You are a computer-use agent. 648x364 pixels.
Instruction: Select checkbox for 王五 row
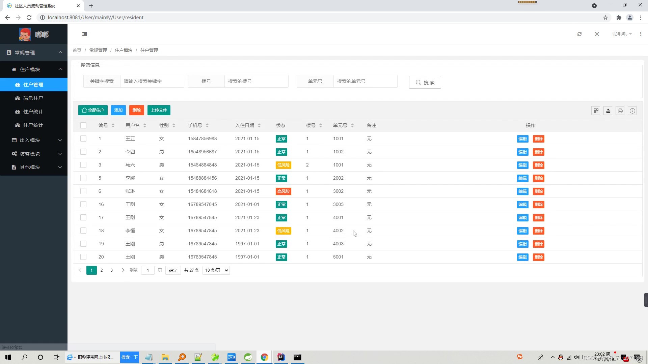(83, 139)
